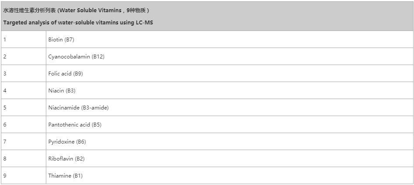Image resolution: width=414 pixels, height=185 pixels.
Task: Click row number 2 cell
Action: [x=23, y=57]
